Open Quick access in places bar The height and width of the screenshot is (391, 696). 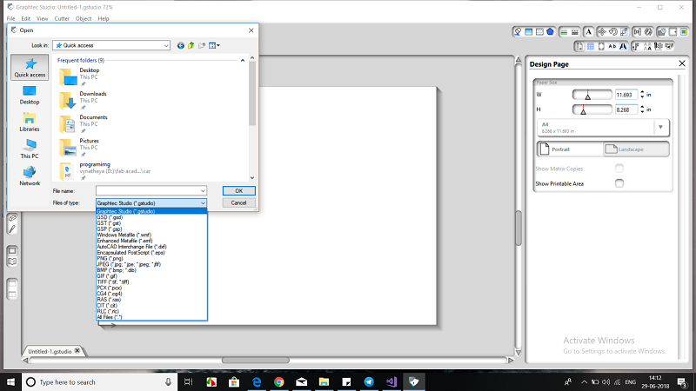(x=30, y=68)
